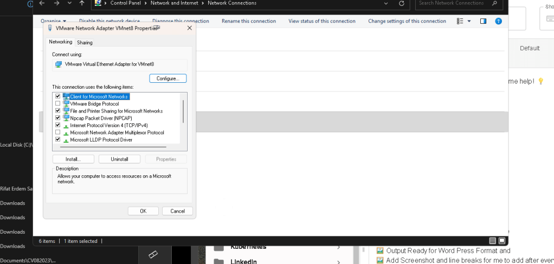Click File and Printer Sharing item icon
Screen dimensions: 554x264
click(66, 111)
